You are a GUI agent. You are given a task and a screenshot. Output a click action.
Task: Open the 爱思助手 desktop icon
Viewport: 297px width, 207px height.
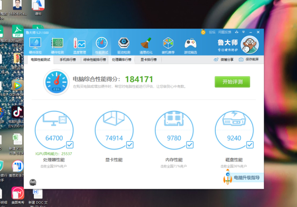pos(18,169)
